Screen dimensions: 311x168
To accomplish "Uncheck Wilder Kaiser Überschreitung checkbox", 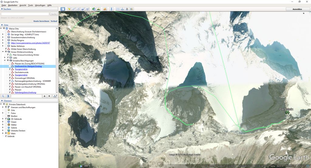I will (x=6, y=49).
